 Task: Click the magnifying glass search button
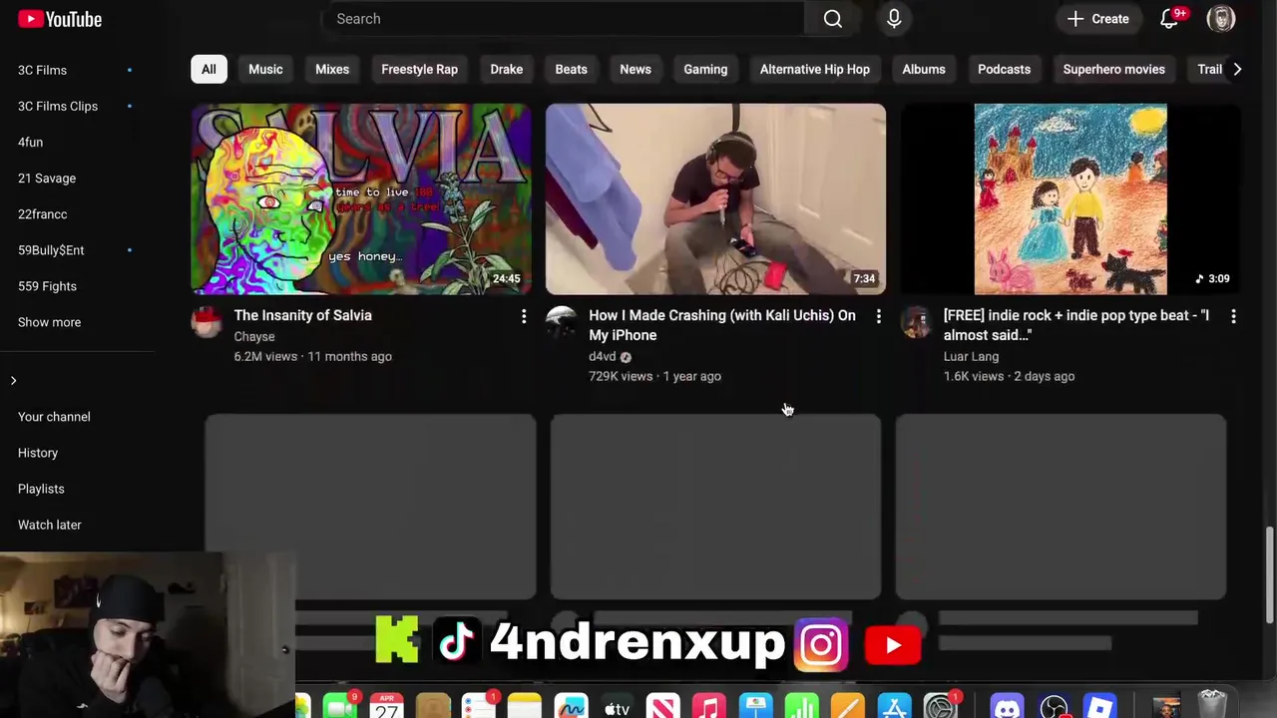[832, 19]
